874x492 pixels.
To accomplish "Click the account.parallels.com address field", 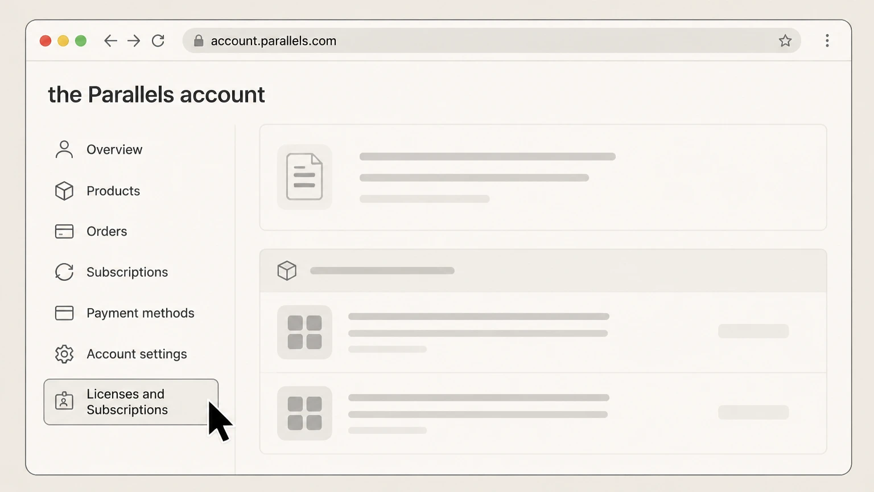I will point(492,40).
